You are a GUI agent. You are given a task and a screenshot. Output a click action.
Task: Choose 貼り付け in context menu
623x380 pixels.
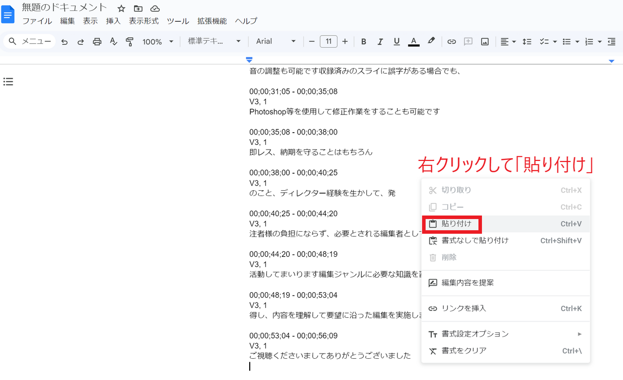[505, 224]
